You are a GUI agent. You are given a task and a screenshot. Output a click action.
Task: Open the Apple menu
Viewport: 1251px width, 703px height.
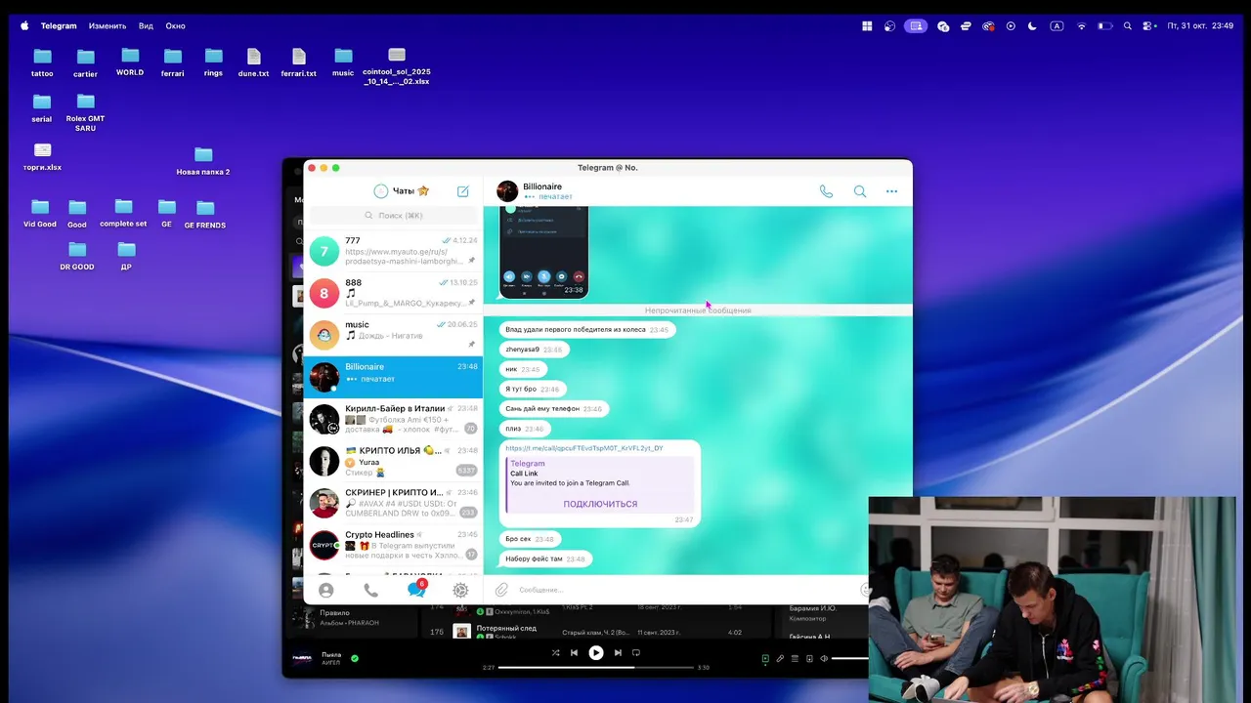coord(24,26)
